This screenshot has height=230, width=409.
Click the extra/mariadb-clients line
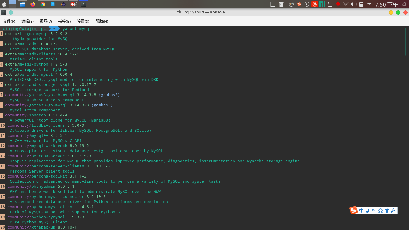tap(42, 54)
